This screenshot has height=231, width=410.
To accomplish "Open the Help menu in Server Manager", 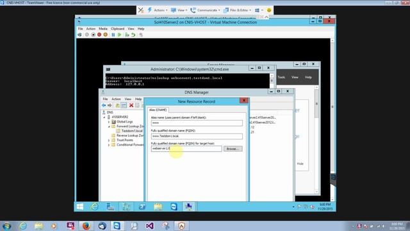I will pyautogui.click(x=308, y=77).
